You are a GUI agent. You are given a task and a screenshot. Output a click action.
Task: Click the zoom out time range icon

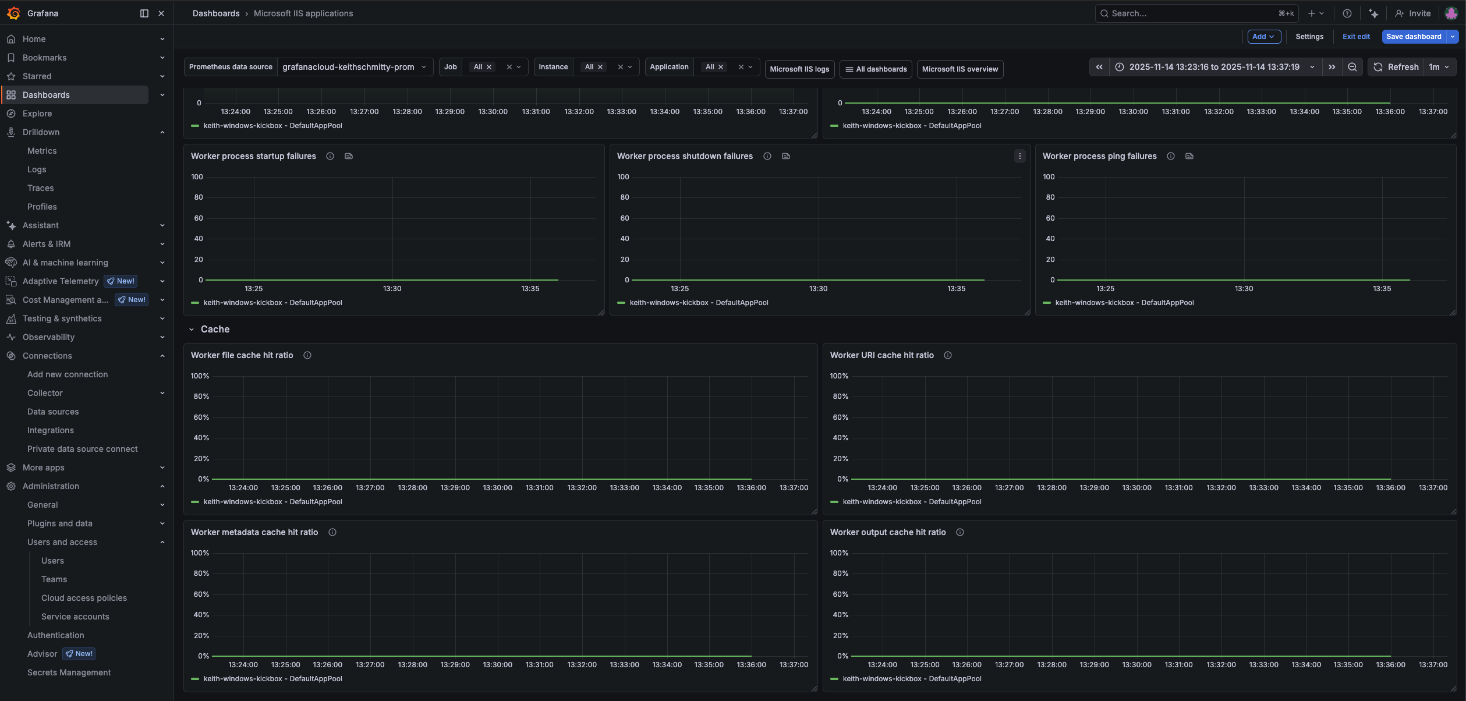coord(1352,67)
